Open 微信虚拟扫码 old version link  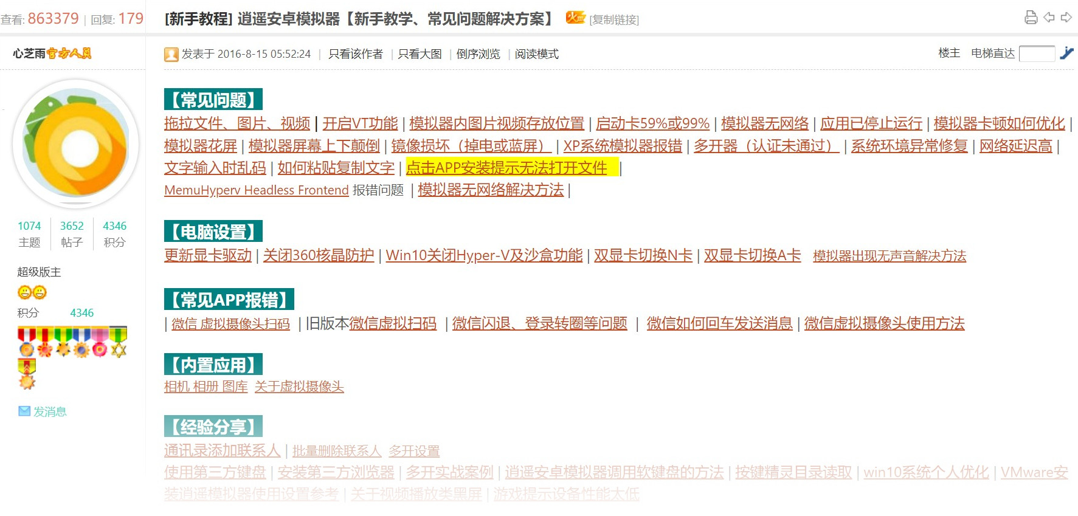pos(393,323)
